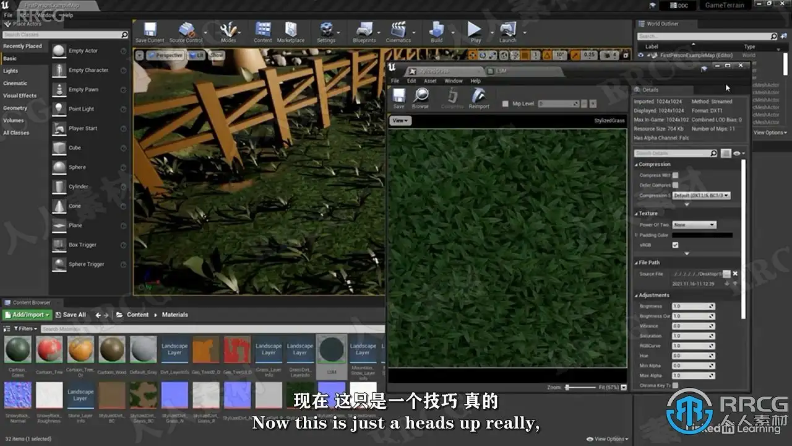Toggle Defer Compression checkbox
Image resolution: width=792 pixels, height=446 pixels.
click(x=675, y=185)
